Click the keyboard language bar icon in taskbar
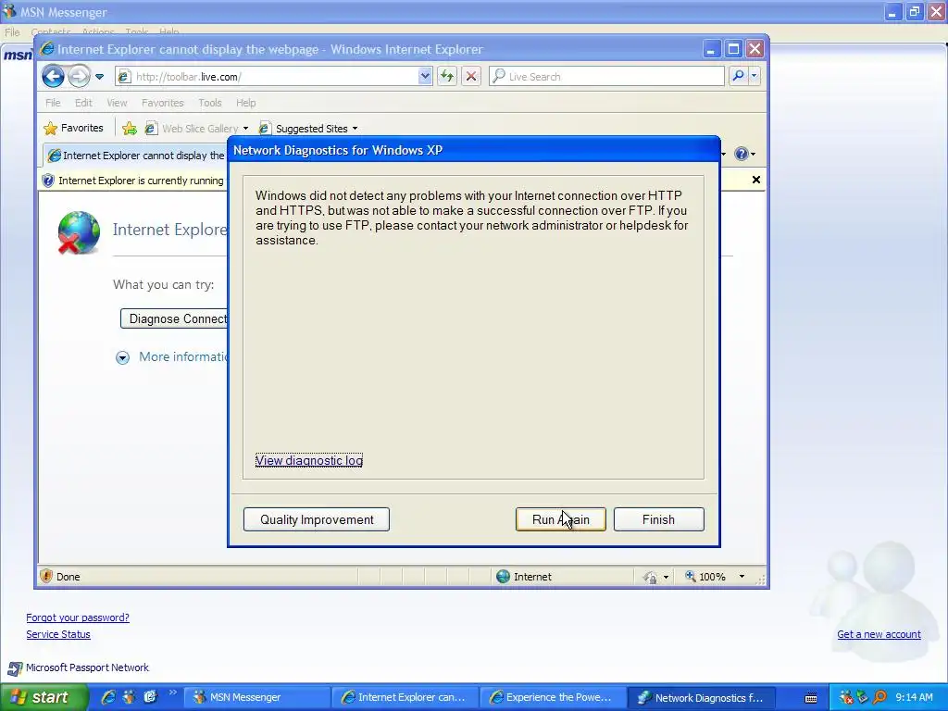The width and height of the screenshot is (948, 711). (x=811, y=698)
